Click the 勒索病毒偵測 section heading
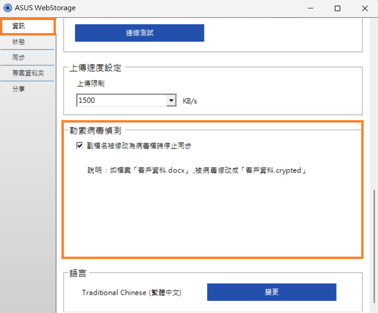378x313 pixels. tap(95, 130)
